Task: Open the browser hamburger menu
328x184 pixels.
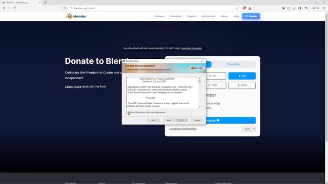Action: pos(324,8)
